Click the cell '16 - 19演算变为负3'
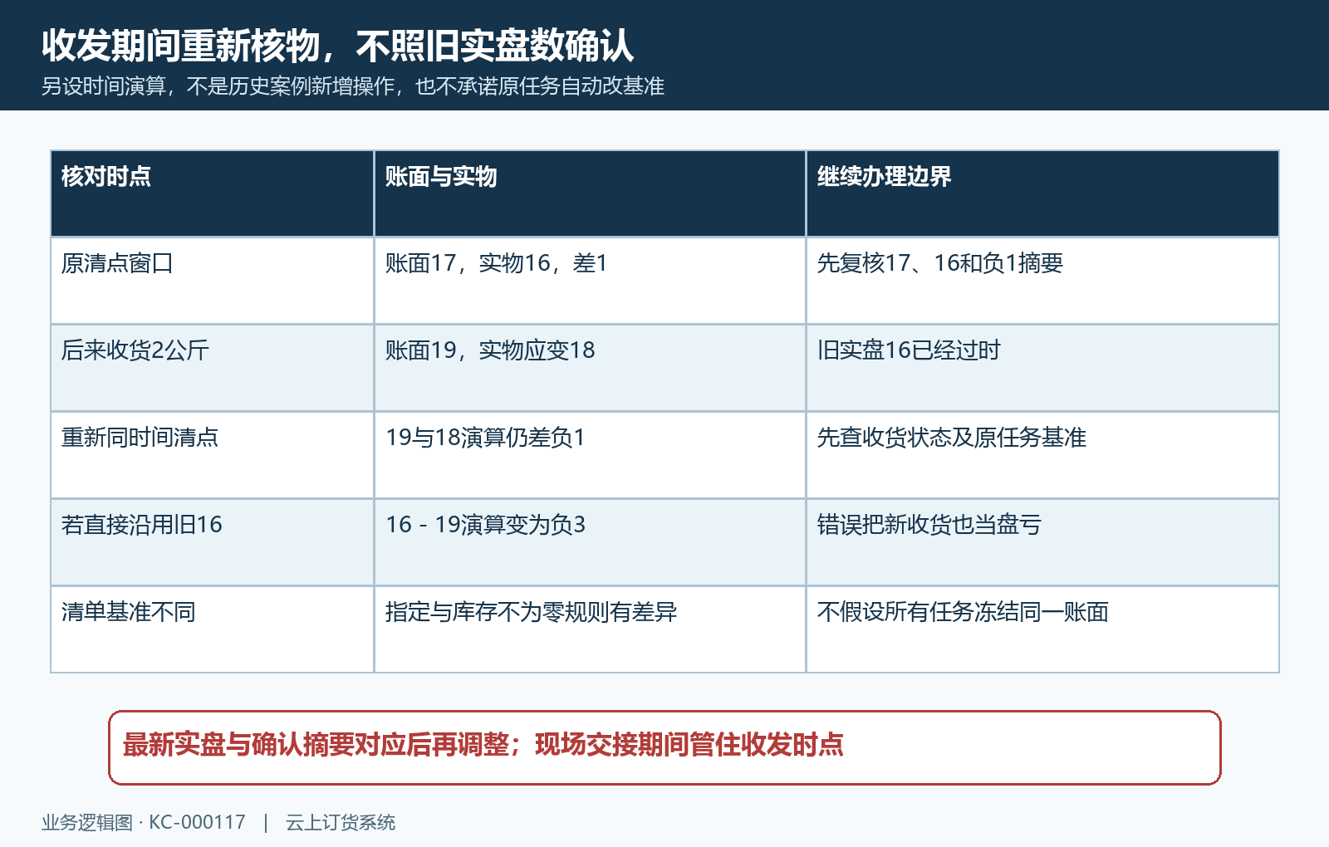The width and height of the screenshot is (1329, 847). point(590,542)
